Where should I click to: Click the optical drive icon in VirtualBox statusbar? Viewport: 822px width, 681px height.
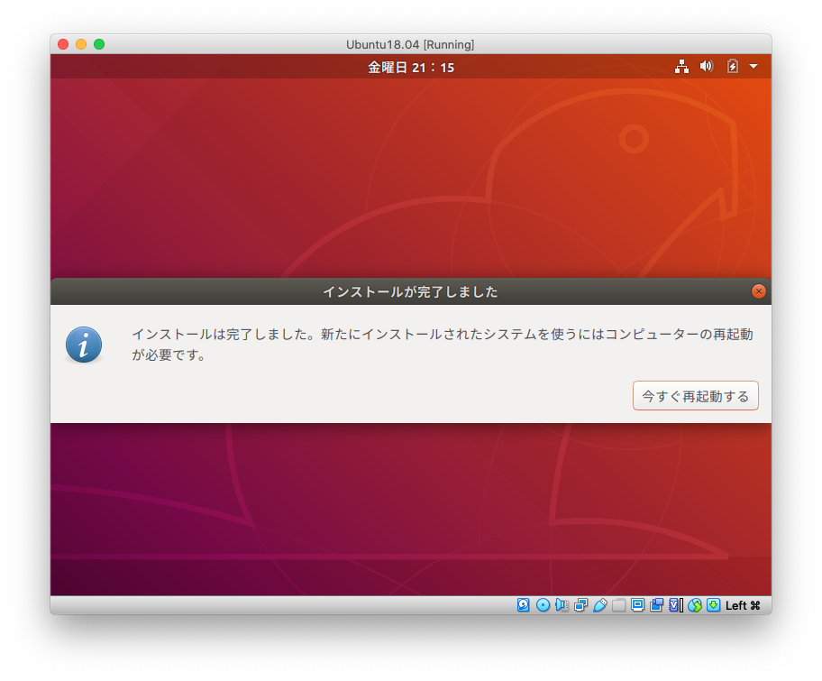(x=543, y=605)
